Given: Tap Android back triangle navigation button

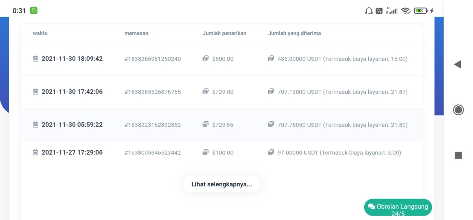Looking at the screenshot, I should [458, 65].
